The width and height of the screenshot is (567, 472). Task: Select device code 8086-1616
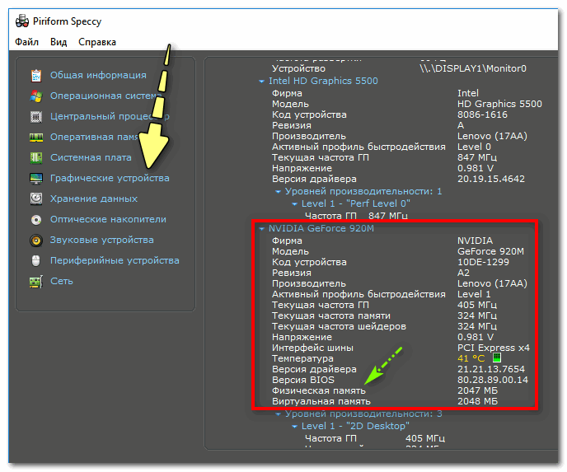[x=482, y=115]
